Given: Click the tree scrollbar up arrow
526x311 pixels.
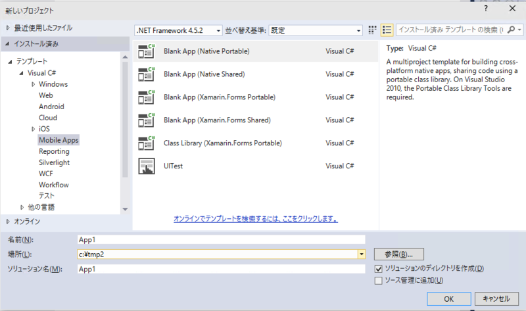Looking at the screenshot, I should pyautogui.click(x=125, y=57).
